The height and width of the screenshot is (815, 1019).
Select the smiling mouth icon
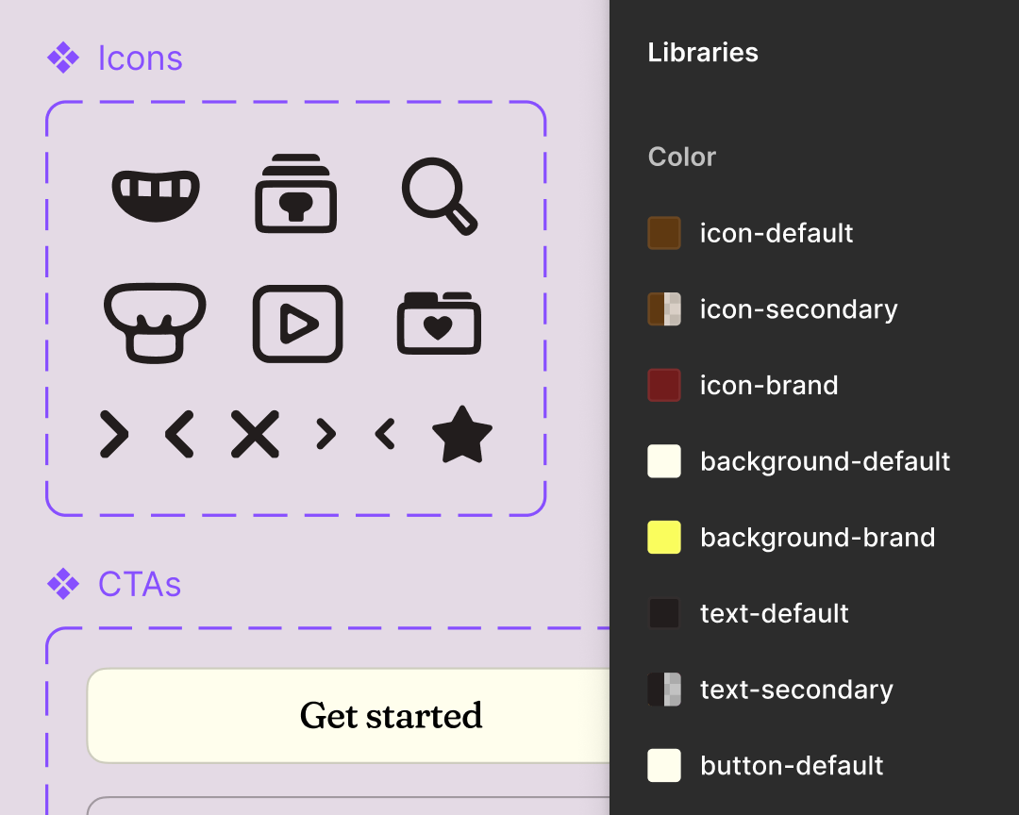point(155,193)
